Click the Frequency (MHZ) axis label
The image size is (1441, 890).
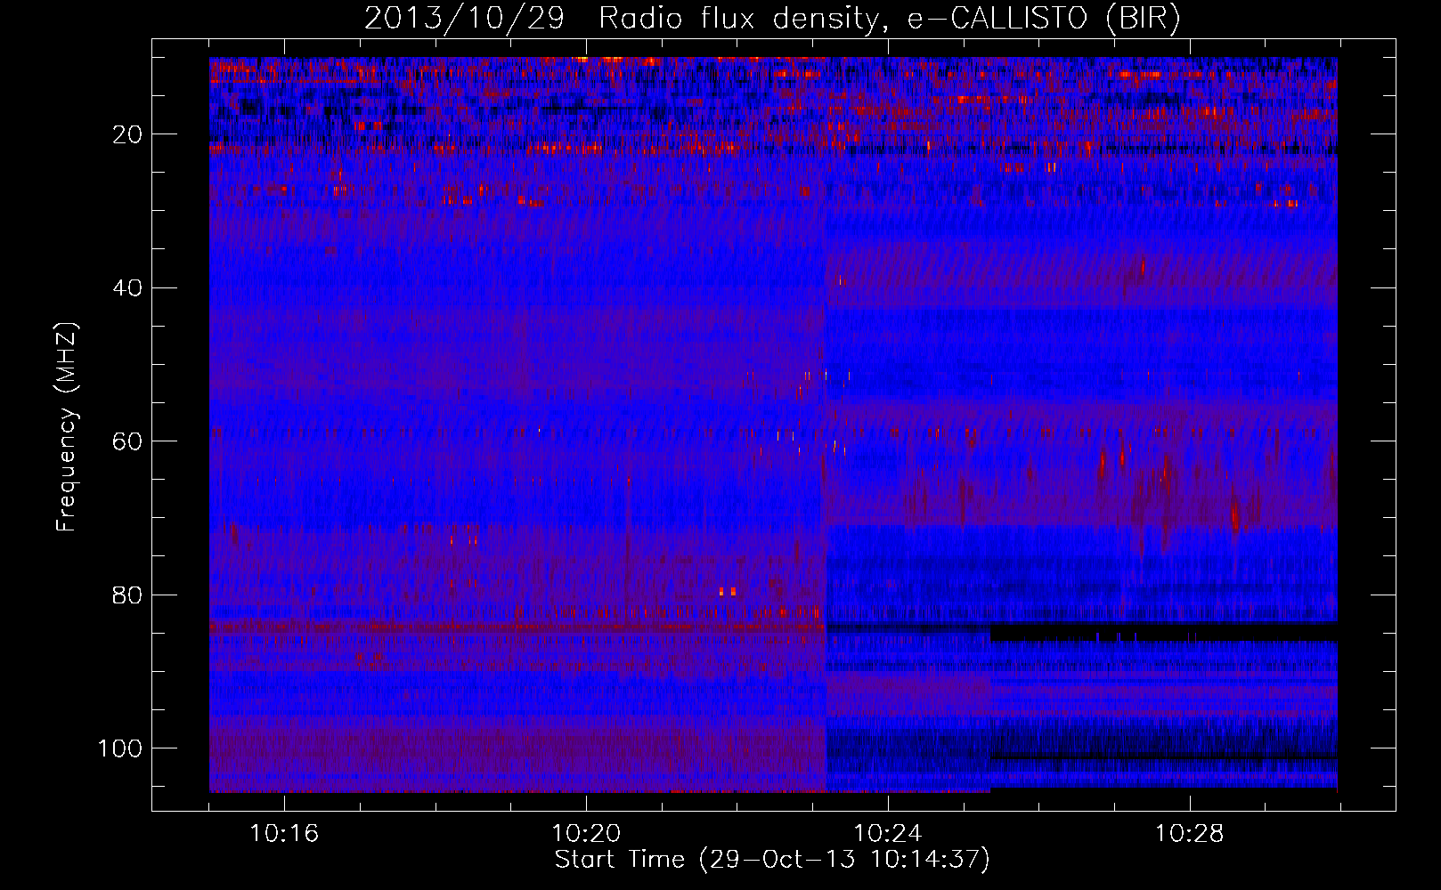pos(67,427)
